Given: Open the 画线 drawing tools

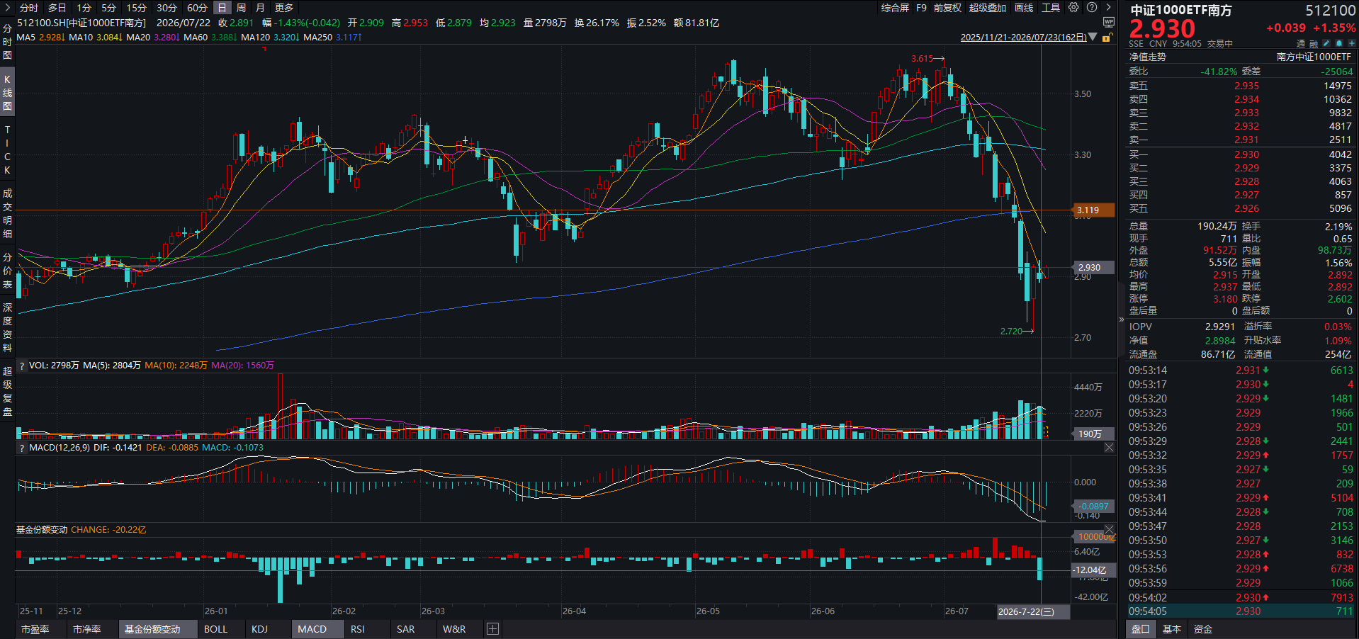Looking at the screenshot, I should pyautogui.click(x=1024, y=8).
